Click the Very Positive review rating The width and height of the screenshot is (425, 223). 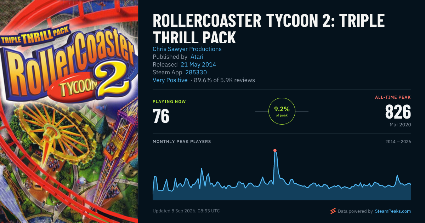(170, 80)
